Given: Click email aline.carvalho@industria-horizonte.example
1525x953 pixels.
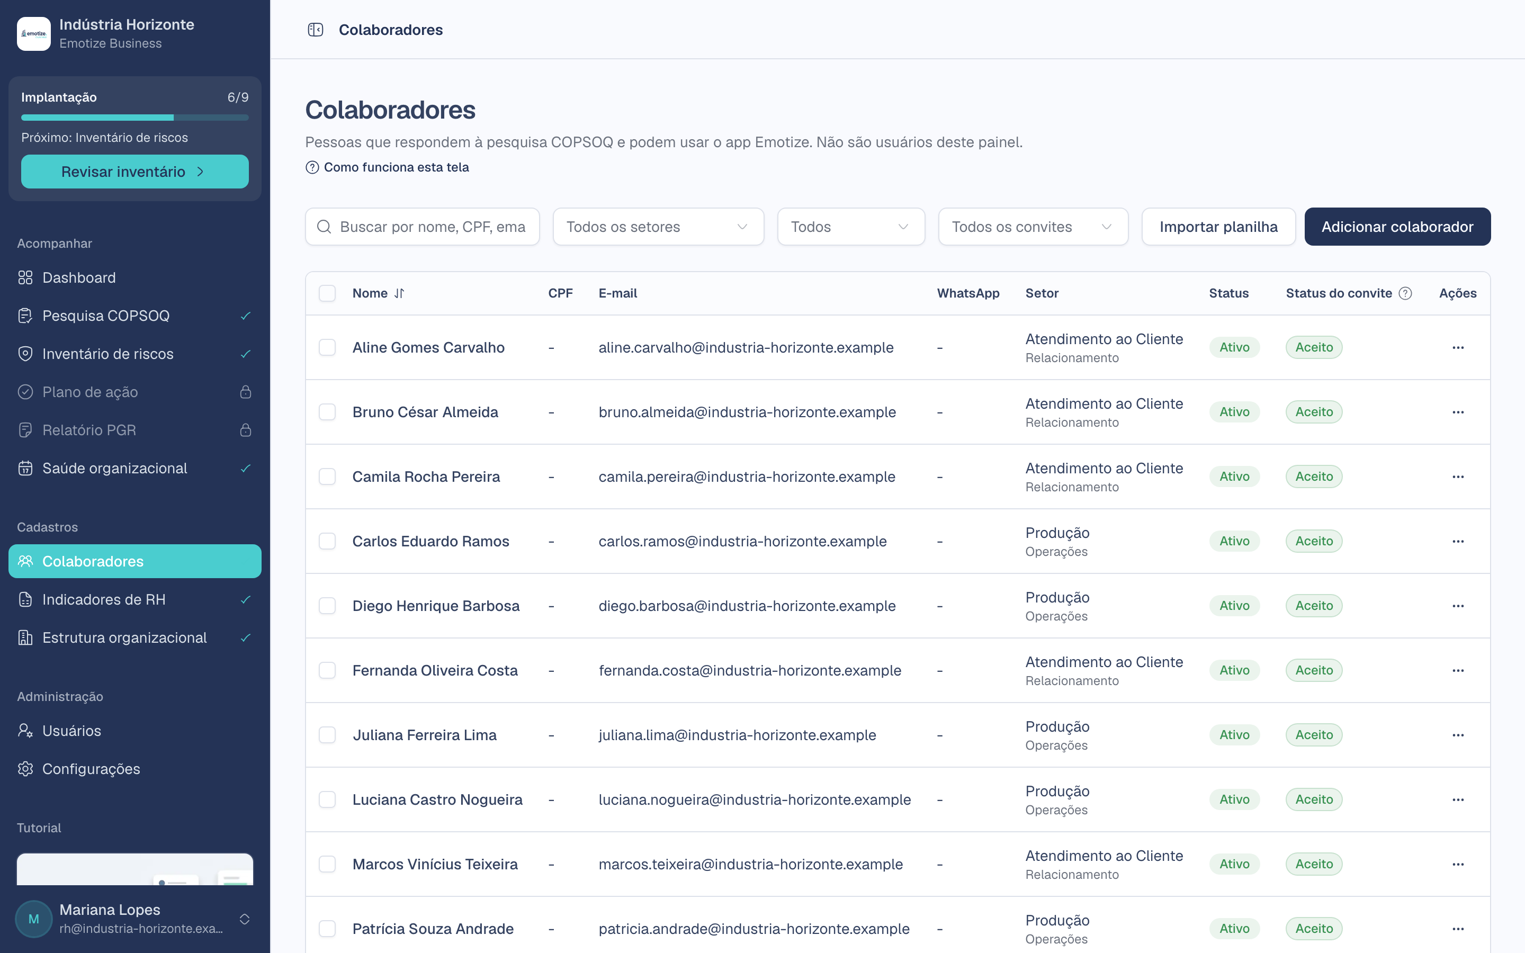Looking at the screenshot, I should (746, 347).
